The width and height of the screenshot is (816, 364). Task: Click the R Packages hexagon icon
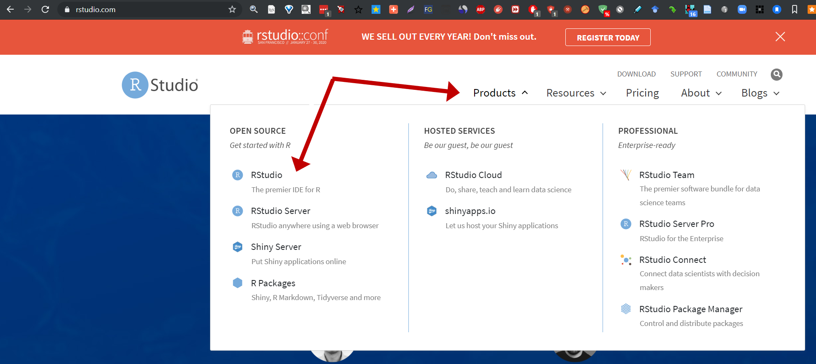(x=237, y=283)
